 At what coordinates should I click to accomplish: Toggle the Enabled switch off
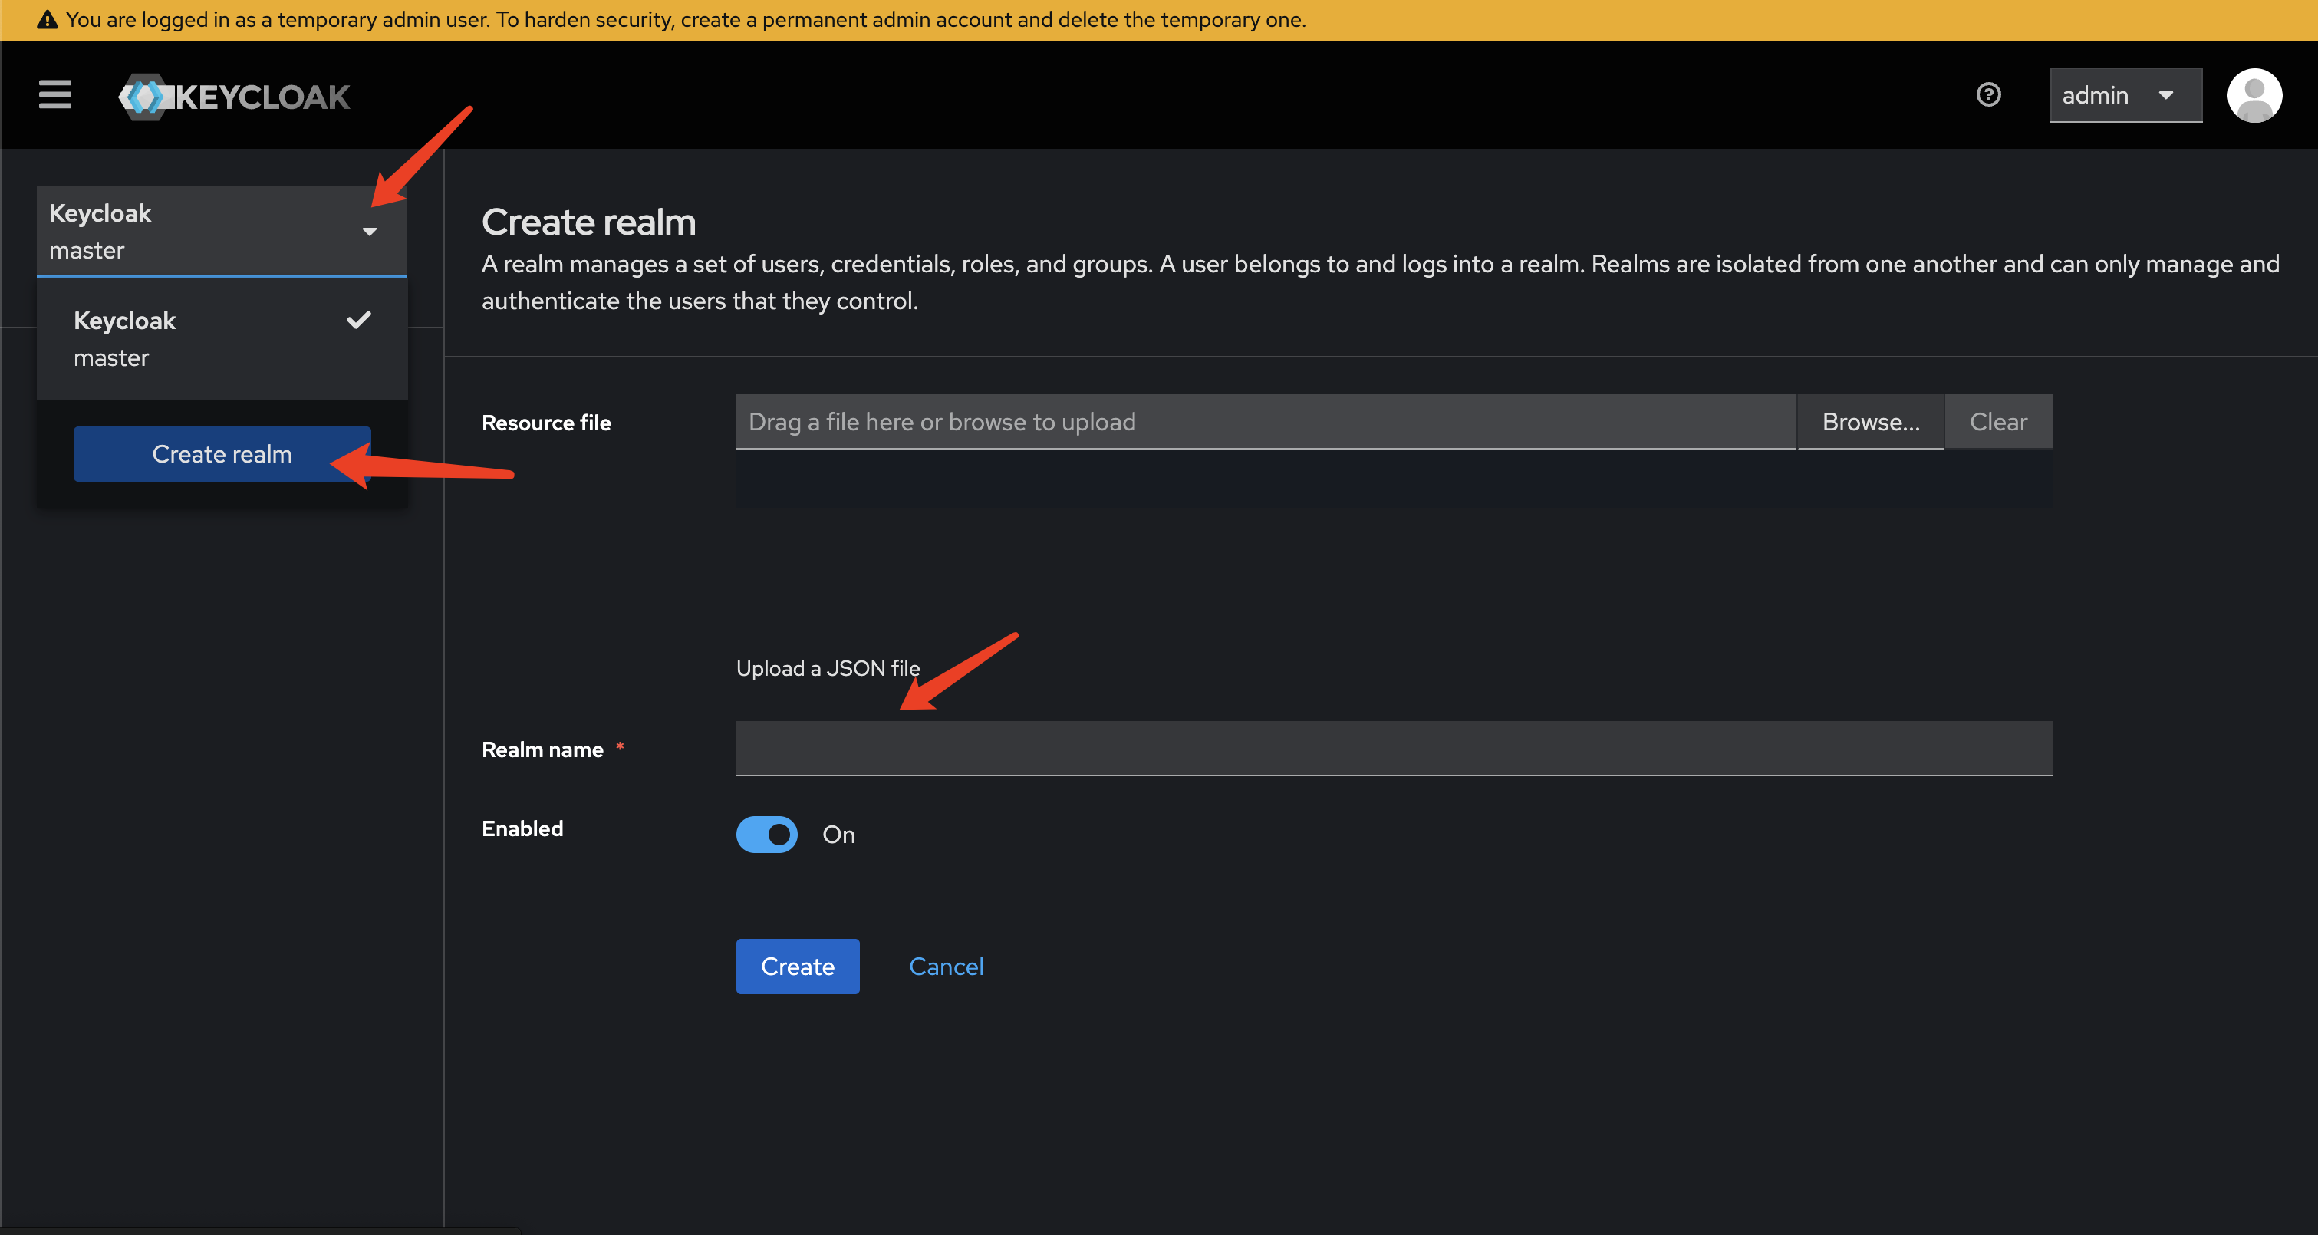[x=767, y=835]
